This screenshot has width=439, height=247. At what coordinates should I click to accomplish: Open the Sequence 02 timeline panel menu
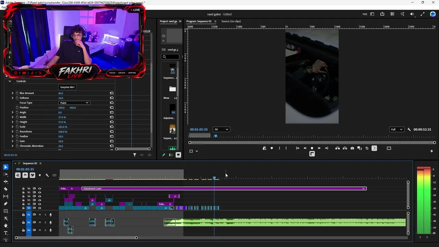click(x=40, y=163)
